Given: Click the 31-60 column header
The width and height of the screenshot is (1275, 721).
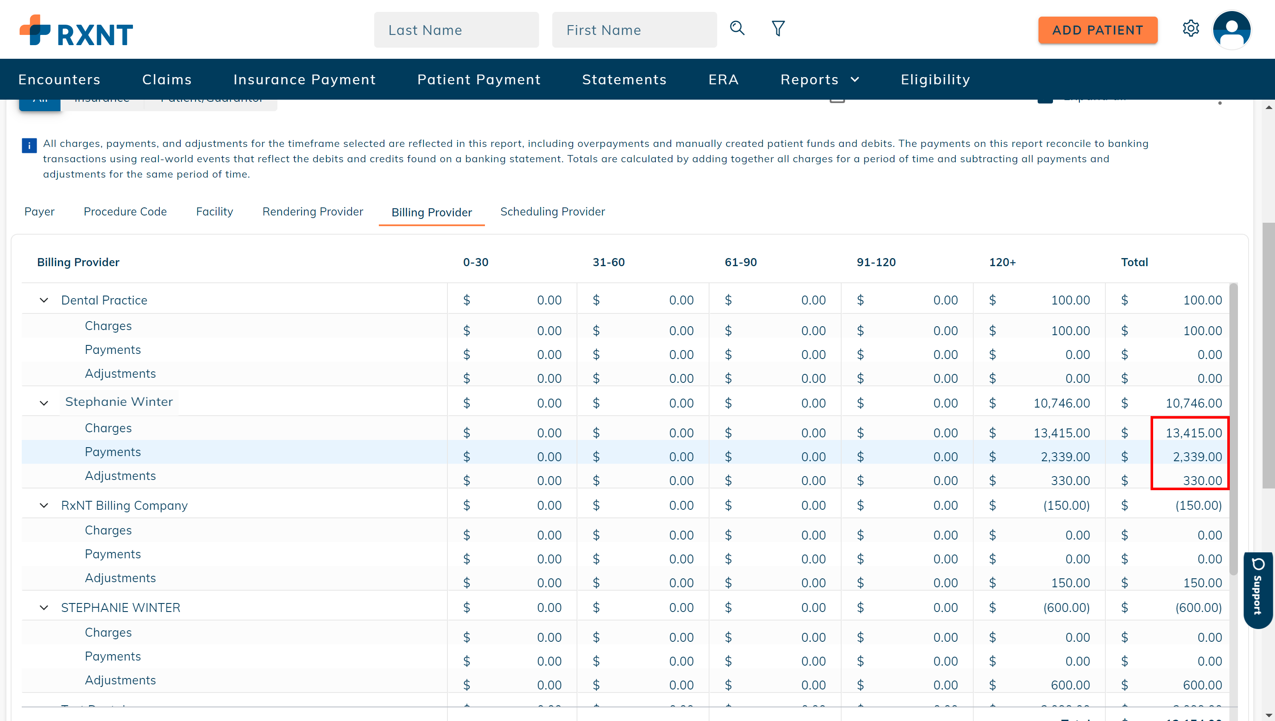Looking at the screenshot, I should (x=608, y=262).
